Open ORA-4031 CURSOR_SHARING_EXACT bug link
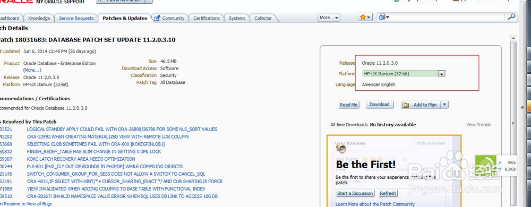Viewport: 531px width, 207px height. tap(125, 182)
